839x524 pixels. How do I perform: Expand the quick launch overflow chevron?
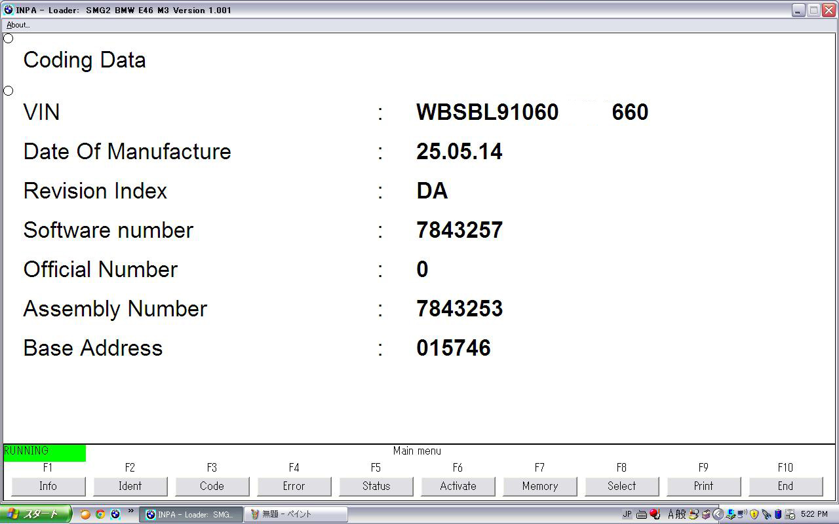coord(130,511)
